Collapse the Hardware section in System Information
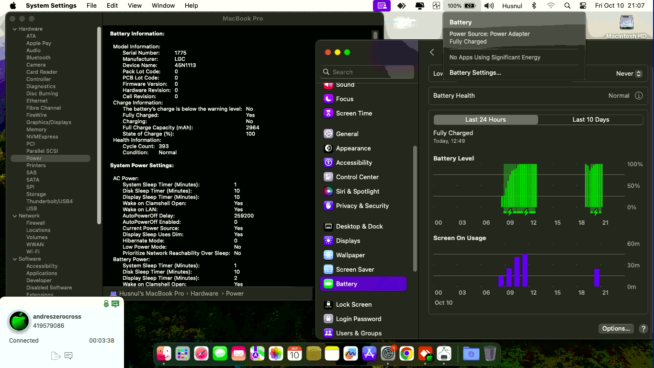This screenshot has width=654, height=368. [x=14, y=29]
